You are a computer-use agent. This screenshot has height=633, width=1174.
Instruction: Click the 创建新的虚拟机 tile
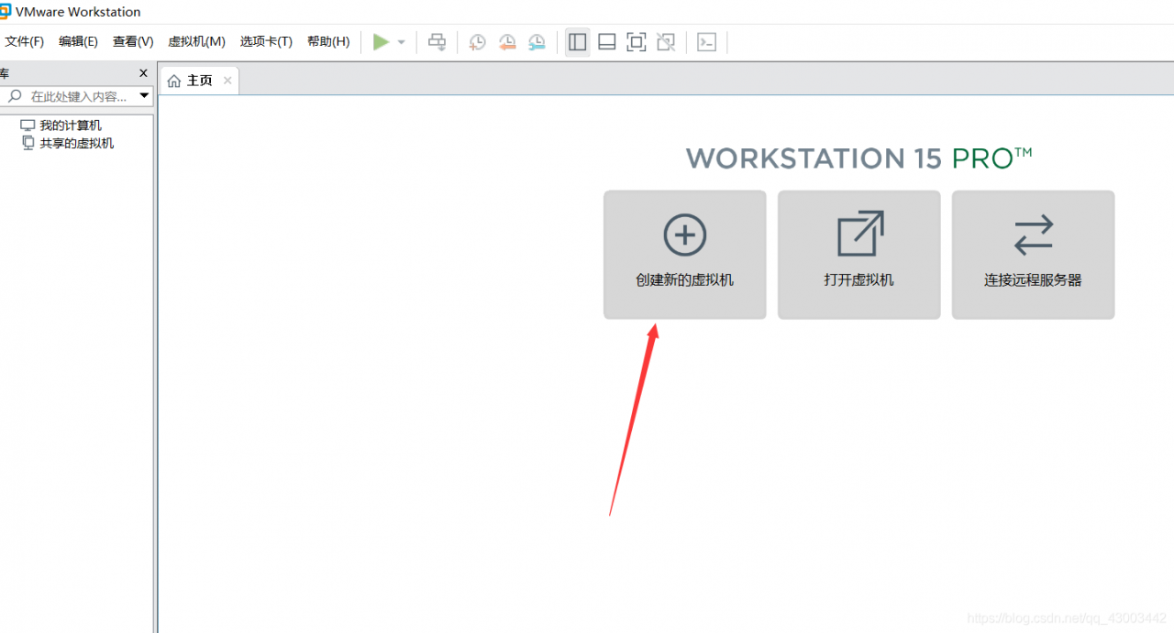(x=684, y=255)
